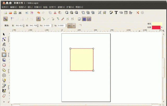Select the Eraser tool
This screenshot has width=167, height=106.
tap(4, 96)
